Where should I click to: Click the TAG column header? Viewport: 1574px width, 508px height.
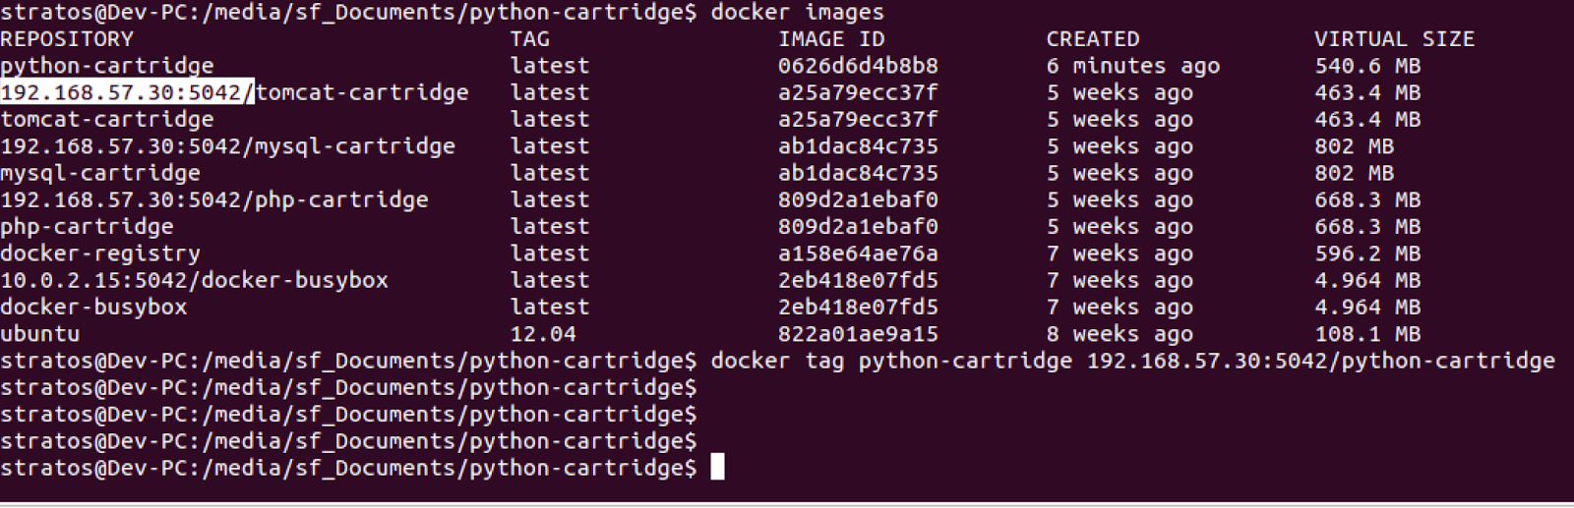529,39
